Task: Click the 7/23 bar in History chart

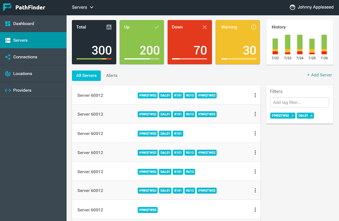Action: tap(288, 44)
